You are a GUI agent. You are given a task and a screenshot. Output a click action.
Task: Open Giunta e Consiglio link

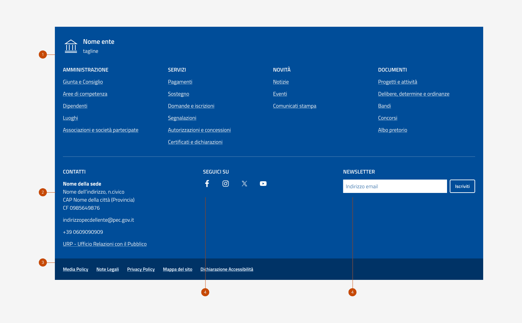pos(83,82)
